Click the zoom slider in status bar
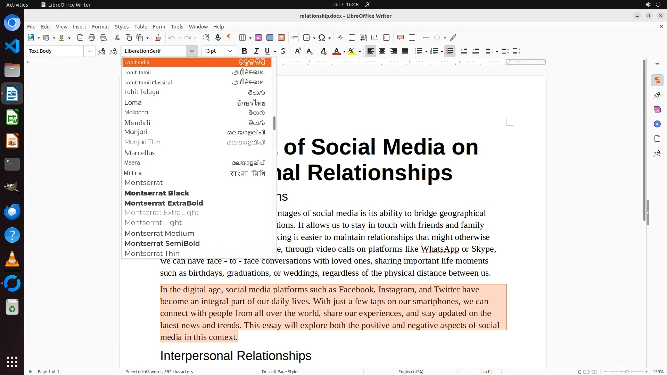This screenshot has height=375, width=667. click(x=626, y=372)
